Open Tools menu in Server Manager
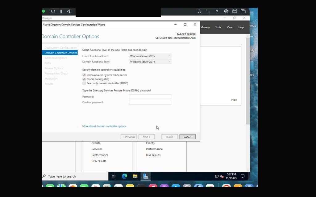Screen dimensions: 316x197 pyautogui.click(x=218, y=27)
